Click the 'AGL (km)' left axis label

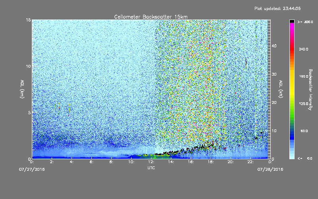(x=22, y=89)
